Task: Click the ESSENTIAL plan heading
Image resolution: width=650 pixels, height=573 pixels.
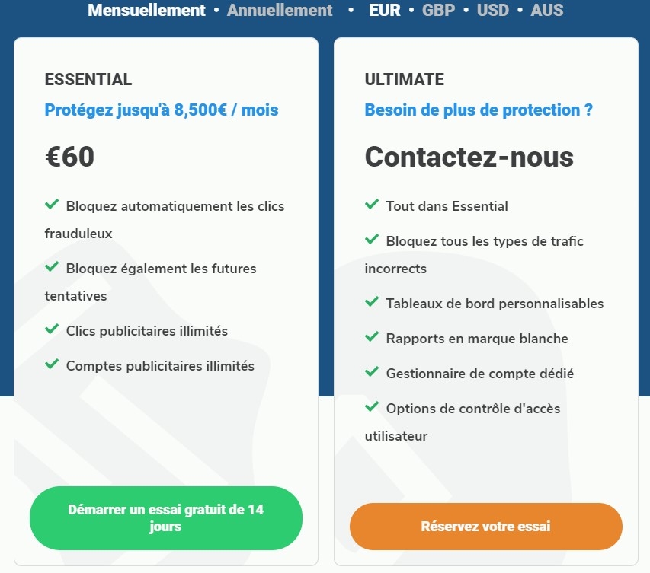Action: pyautogui.click(x=88, y=80)
